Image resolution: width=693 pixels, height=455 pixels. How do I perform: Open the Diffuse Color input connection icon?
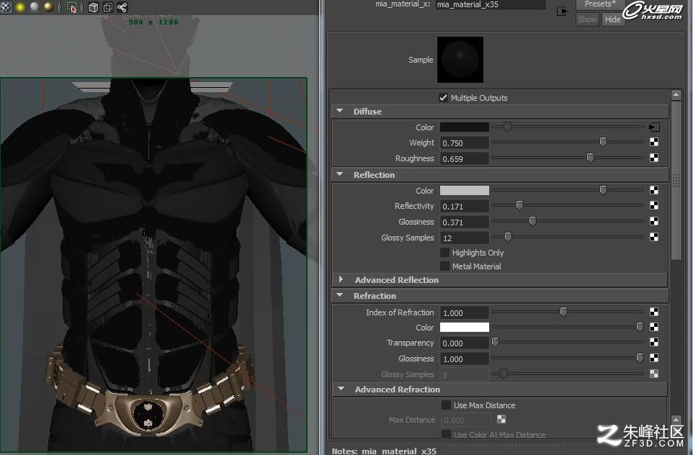[x=654, y=127]
